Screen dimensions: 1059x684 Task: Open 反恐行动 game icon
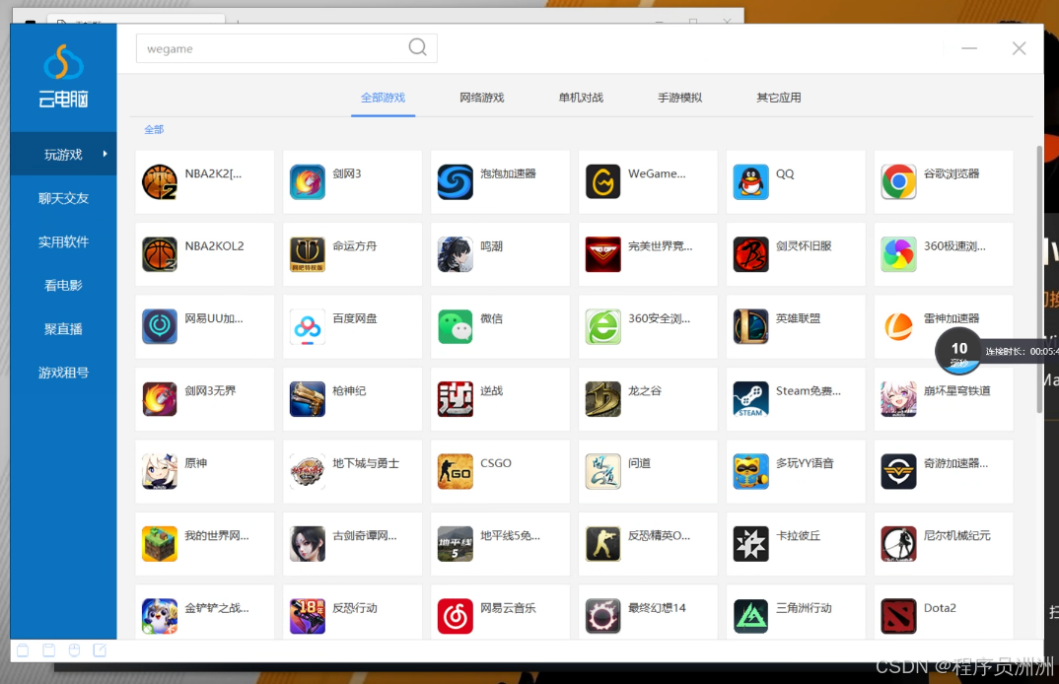click(x=308, y=616)
